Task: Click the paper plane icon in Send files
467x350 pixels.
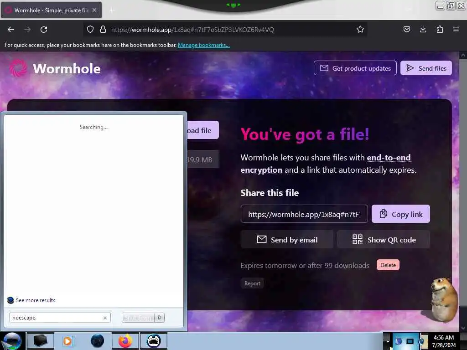Action: click(x=410, y=68)
